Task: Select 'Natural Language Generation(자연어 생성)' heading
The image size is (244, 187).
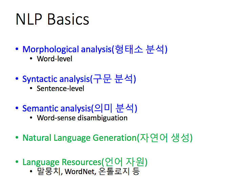Action: click(x=107, y=138)
